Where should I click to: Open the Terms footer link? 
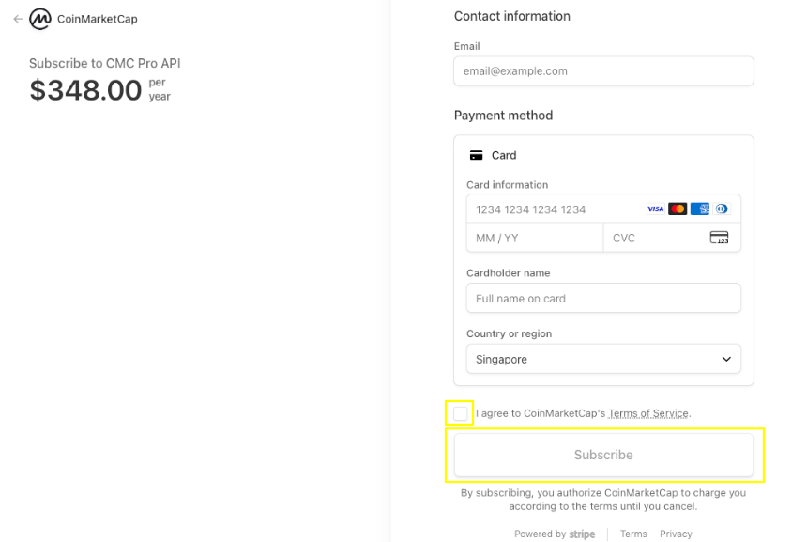click(x=633, y=534)
